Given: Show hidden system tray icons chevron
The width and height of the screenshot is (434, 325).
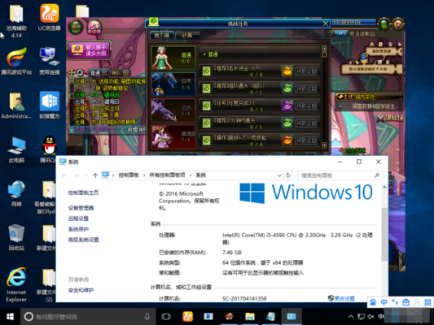Looking at the screenshot, I should (351, 317).
